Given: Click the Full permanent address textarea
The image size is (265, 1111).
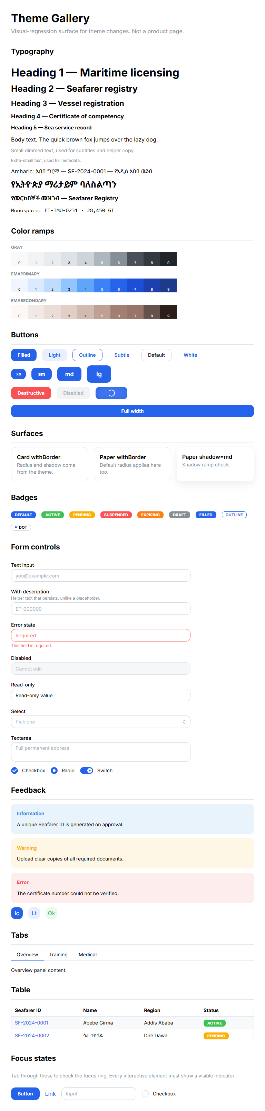Looking at the screenshot, I should click(101, 751).
